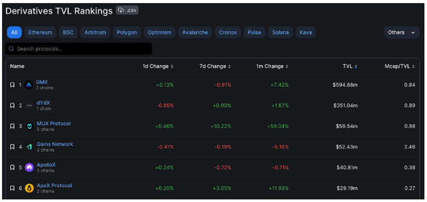This screenshot has height=202, width=427.
Task: Click the Derivatives TVL Rankings heading
Action: [59, 11]
